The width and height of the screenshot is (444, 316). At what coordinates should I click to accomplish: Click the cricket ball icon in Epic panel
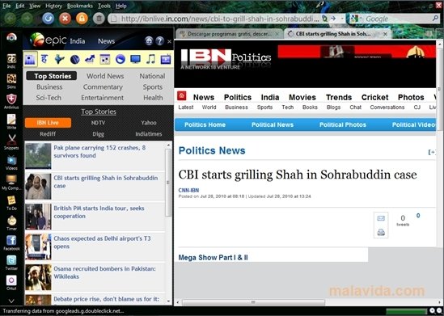tap(74, 59)
